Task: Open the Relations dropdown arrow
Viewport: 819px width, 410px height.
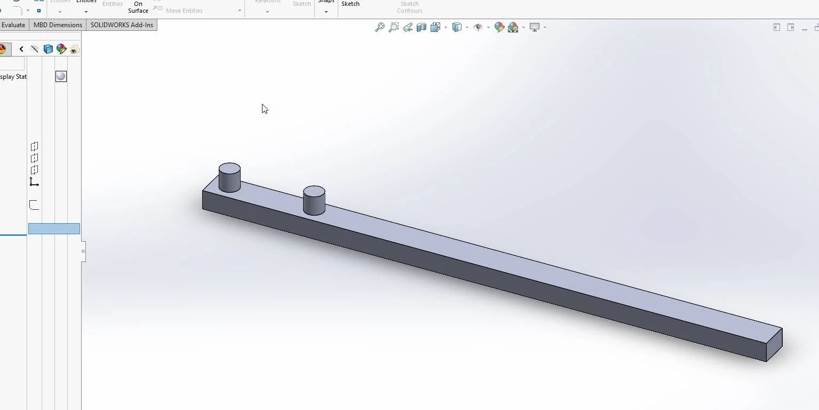Action: click(x=267, y=12)
